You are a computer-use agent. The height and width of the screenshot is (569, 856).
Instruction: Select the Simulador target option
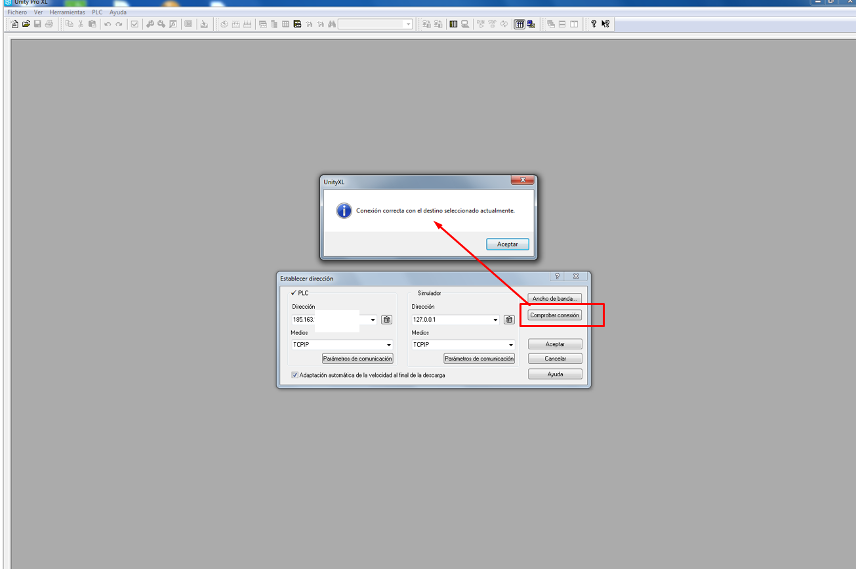tap(429, 293)
